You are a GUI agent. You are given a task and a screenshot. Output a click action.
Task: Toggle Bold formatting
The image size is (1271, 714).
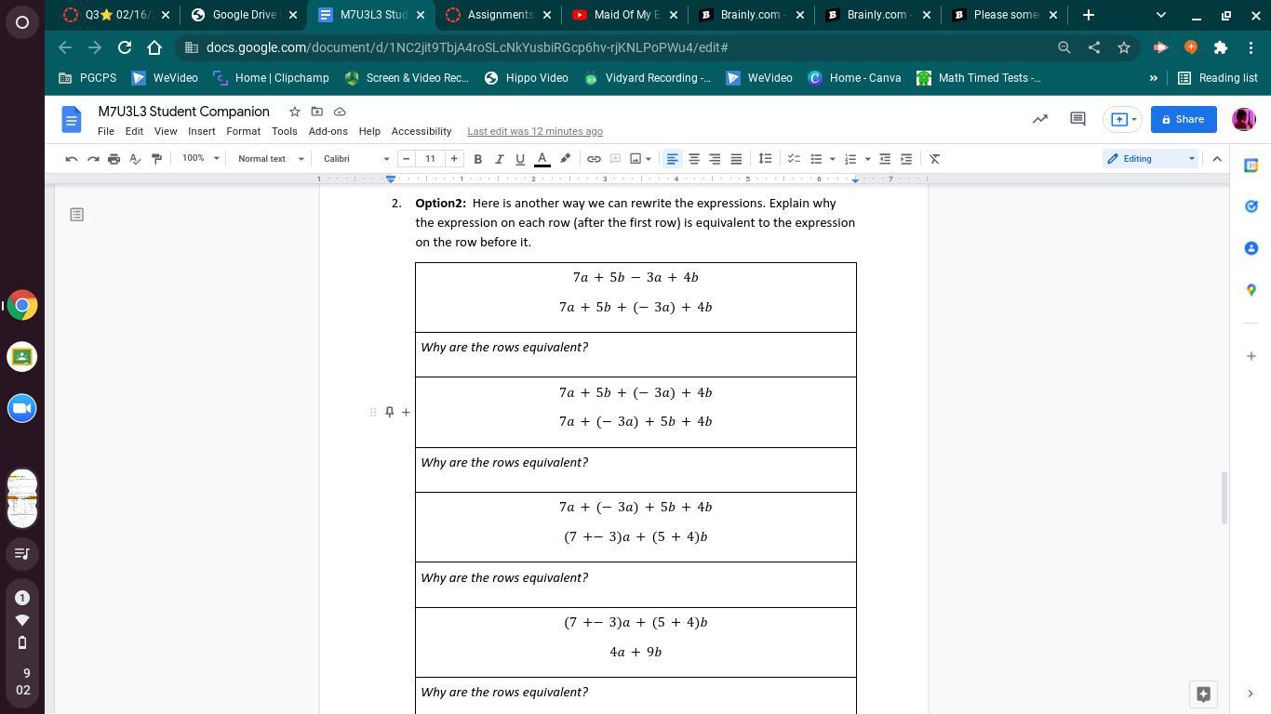click(478, 159)
